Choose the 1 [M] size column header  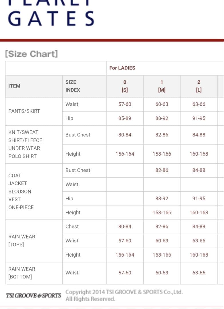pyautogui.click(x=162, y=86)
